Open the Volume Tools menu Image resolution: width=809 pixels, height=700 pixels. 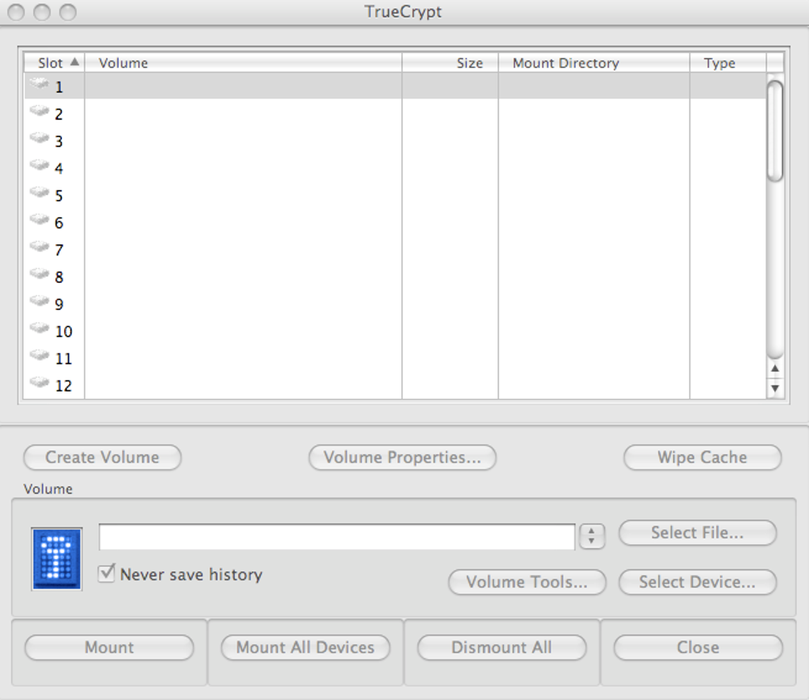click(527, 583)
